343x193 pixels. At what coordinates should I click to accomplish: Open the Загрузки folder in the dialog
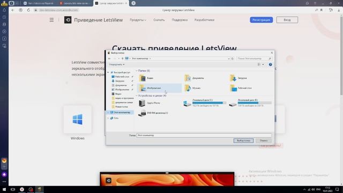click(x=238, y=78)
